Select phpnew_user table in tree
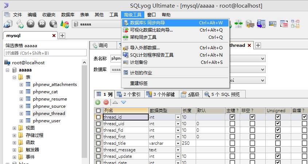Image resolution: width=308 pixels, height=164 pixels. click(x=47, y=121)
